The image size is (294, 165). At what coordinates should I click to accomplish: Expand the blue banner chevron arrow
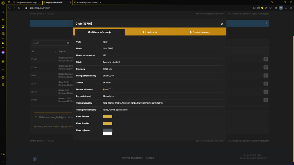coord(266,23)
